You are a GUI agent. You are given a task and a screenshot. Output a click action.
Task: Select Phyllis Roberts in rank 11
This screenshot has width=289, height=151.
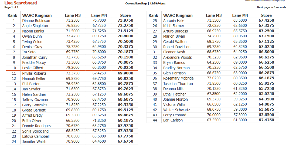click(34, 73)
